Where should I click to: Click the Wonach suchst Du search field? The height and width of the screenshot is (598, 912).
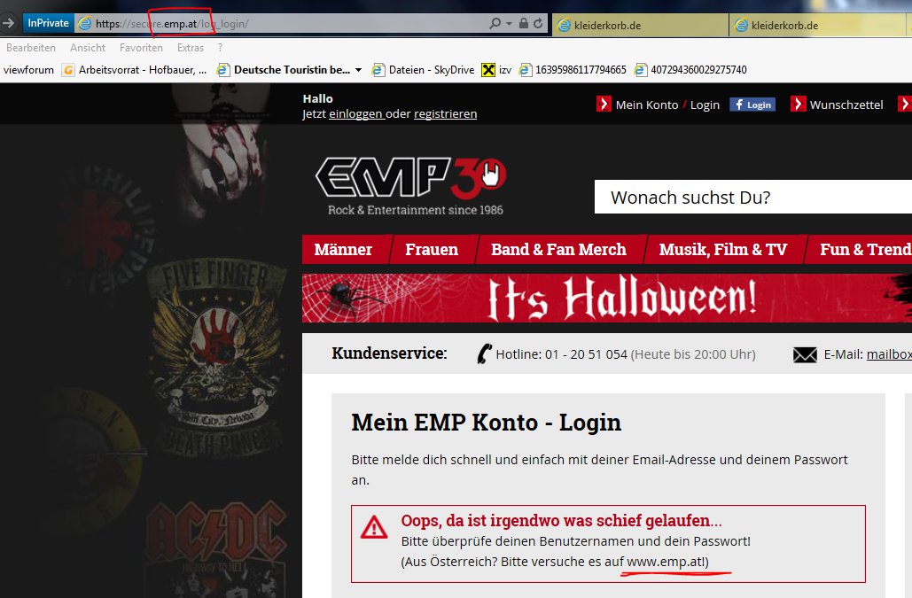753,198
